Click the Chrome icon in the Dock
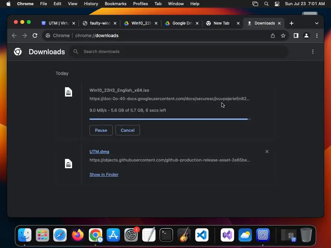Image resolution: width=331 pixels, height=248 pixels. (x=95, y=235)
